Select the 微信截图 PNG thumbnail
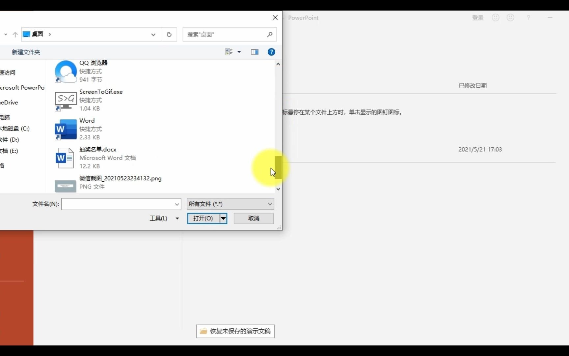This screenshot has height=356, width=569. [x=65, y=186]
